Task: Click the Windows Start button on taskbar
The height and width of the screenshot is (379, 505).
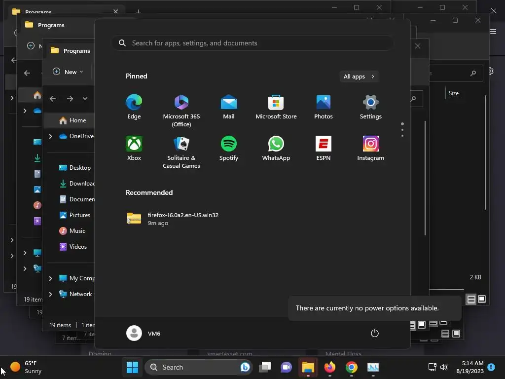Action: coord(132,367)
